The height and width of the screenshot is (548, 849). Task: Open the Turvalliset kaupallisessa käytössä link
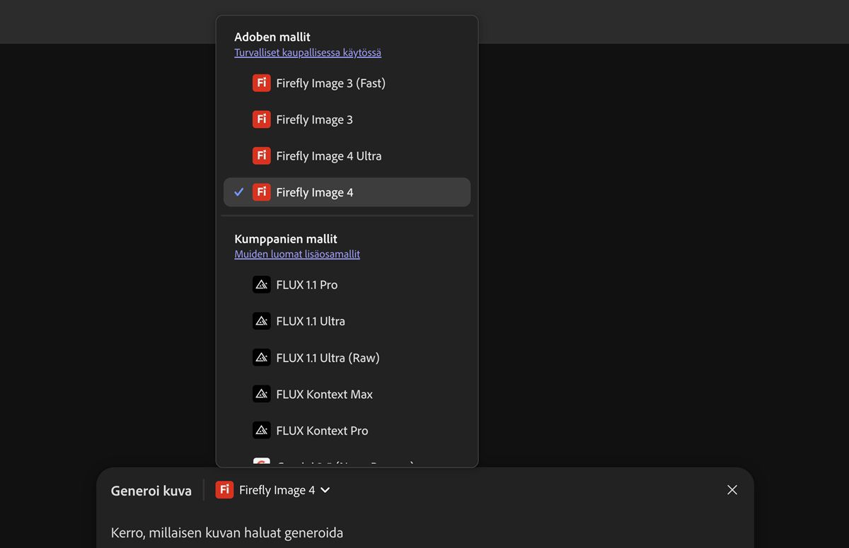coord(308,52)
